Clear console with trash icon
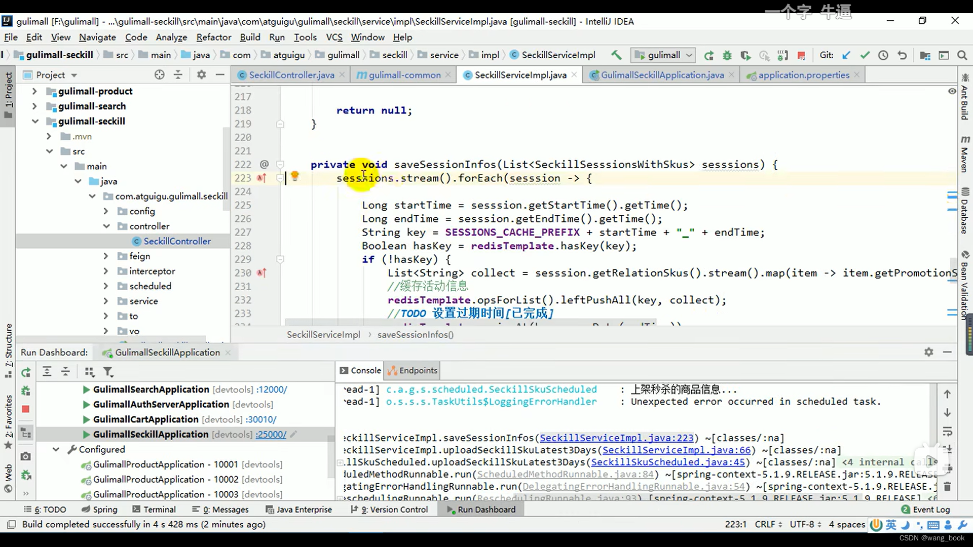The height and width of the screenshot is (547, 973). (x=947, y=487)
